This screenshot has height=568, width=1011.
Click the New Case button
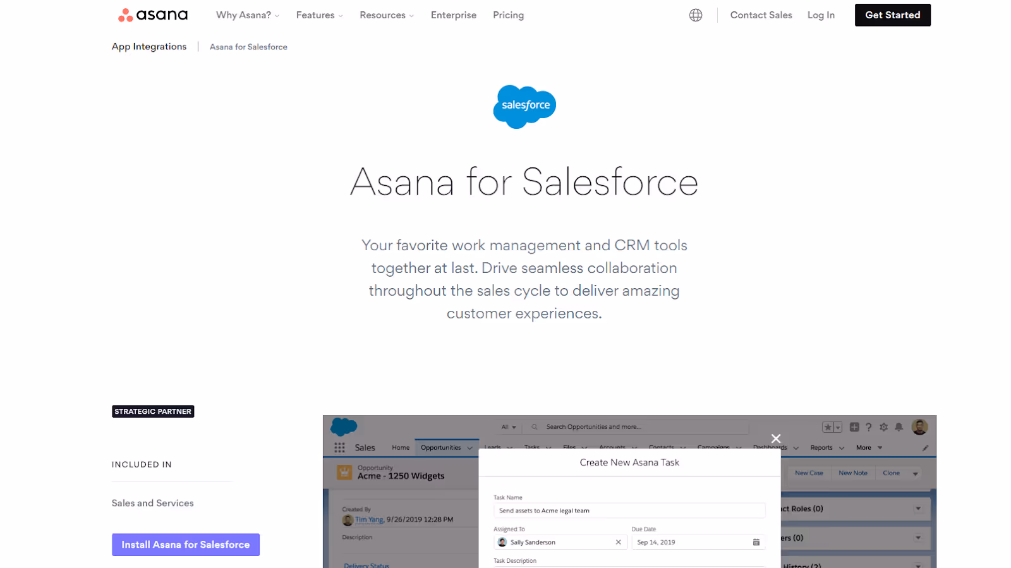tap(809, 473)
